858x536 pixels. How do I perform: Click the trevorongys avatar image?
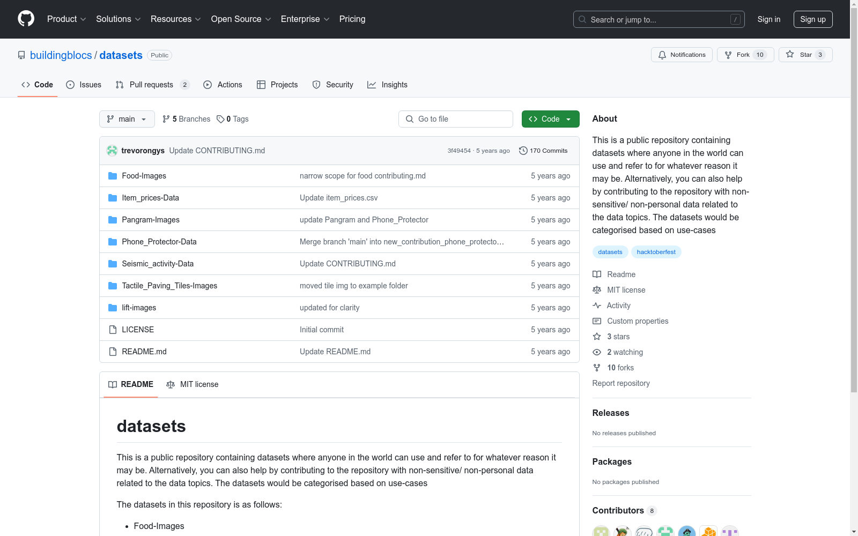click(112, 151)
